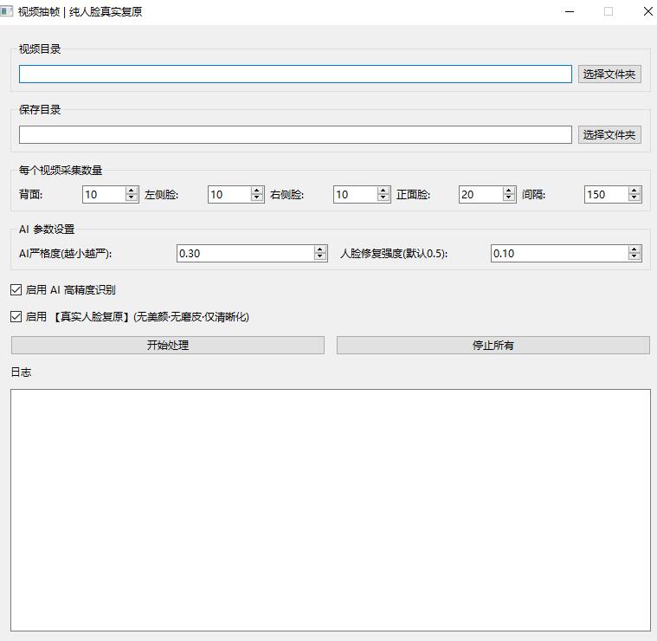The height and width of the screenshot is (641, 657).
Task: Close the 视频抽帧 window
Action: click(647, 11)
